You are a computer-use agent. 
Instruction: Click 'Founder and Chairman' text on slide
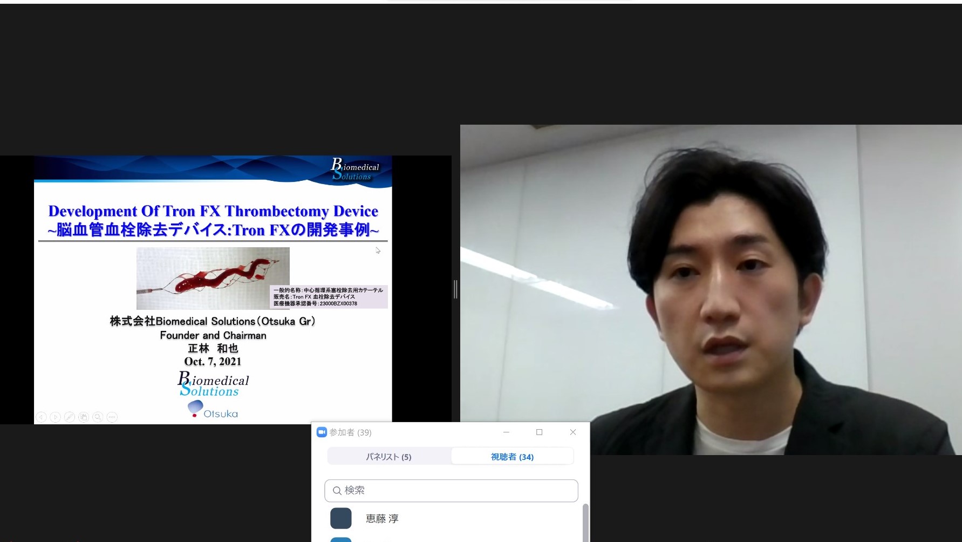coord(213,335)
